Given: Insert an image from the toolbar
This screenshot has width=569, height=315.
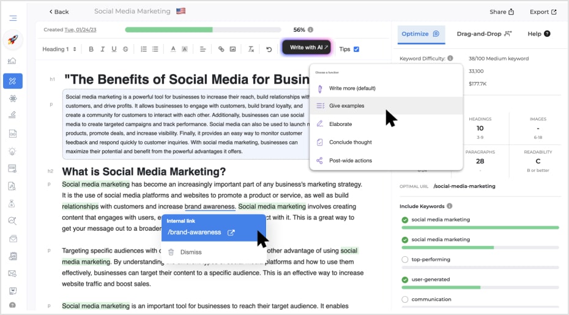Looking at the screenshot, I should (232, 49).
